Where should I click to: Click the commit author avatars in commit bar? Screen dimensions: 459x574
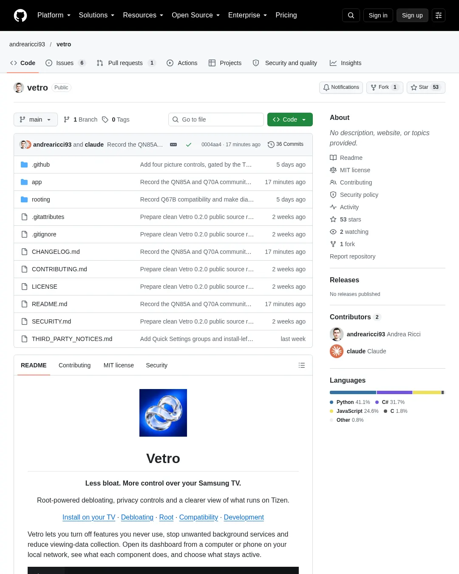point(25,145)
